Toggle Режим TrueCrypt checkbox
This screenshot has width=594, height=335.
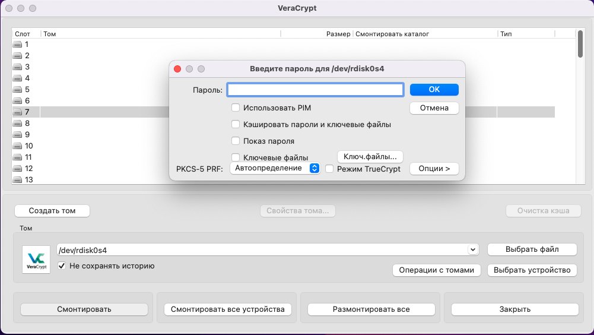(x=329, y=169)
